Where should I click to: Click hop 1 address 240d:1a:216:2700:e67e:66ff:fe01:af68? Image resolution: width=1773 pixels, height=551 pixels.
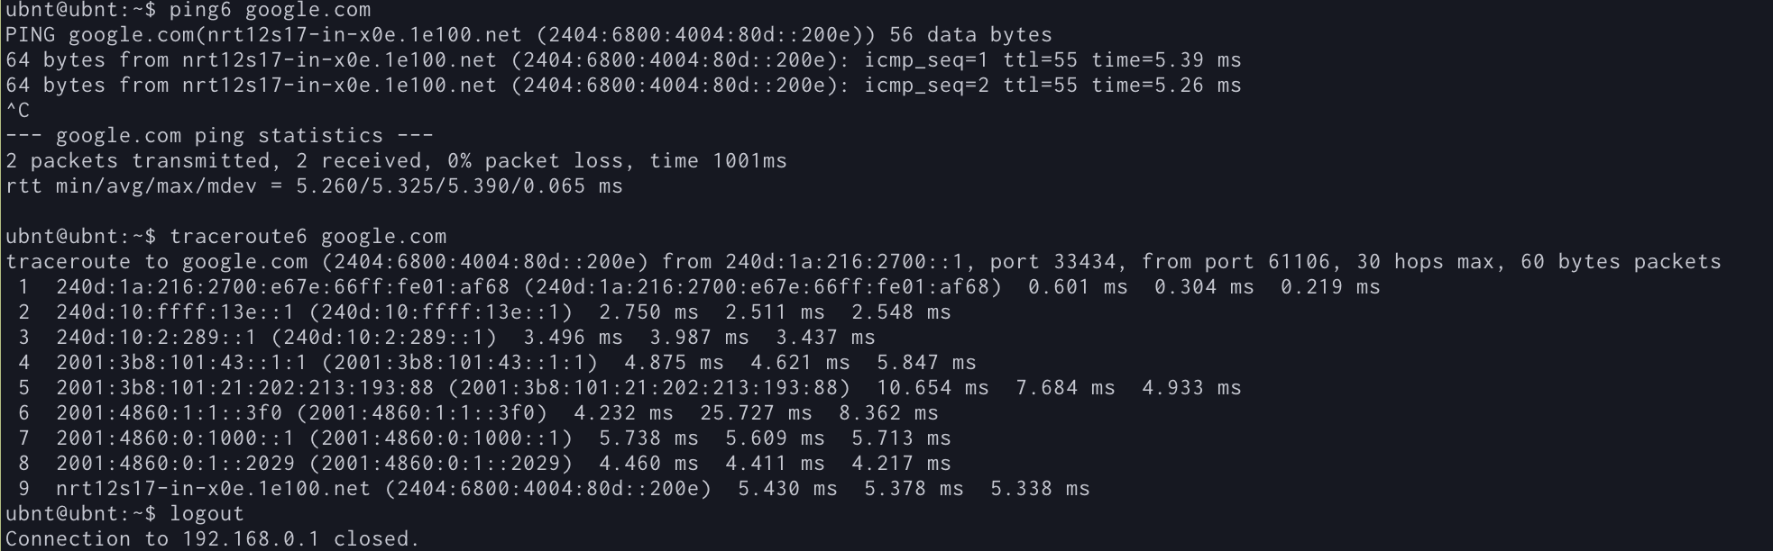pyautogui.click(x=282, y=287)
